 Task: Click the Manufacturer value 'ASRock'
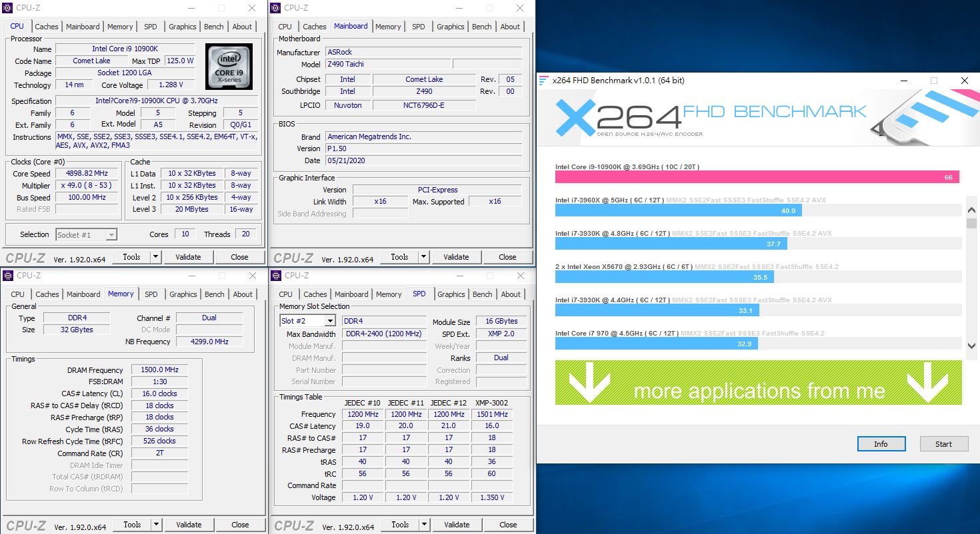coord(423,53)
